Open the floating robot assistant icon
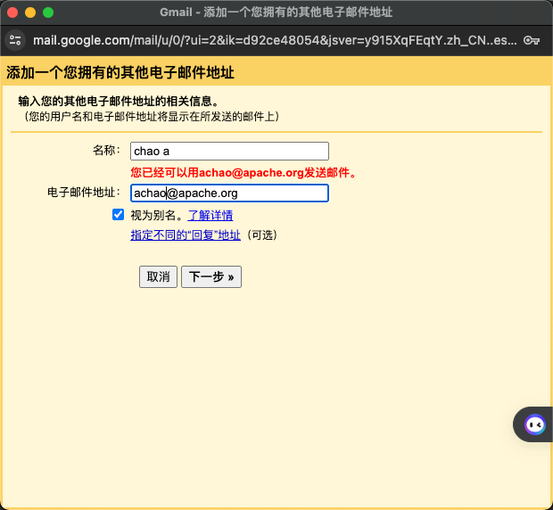This screenshot has height=510, width=553. [x=534, y=424]
